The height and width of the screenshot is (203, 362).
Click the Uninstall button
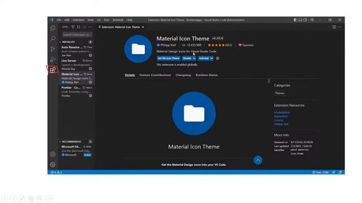[204, 59]
